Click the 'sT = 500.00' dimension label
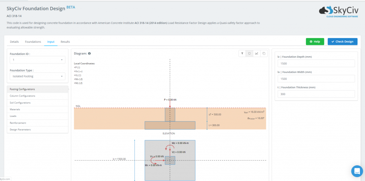Image resolution: width=365 pixels, height=181 pixels. click(215, 114)
